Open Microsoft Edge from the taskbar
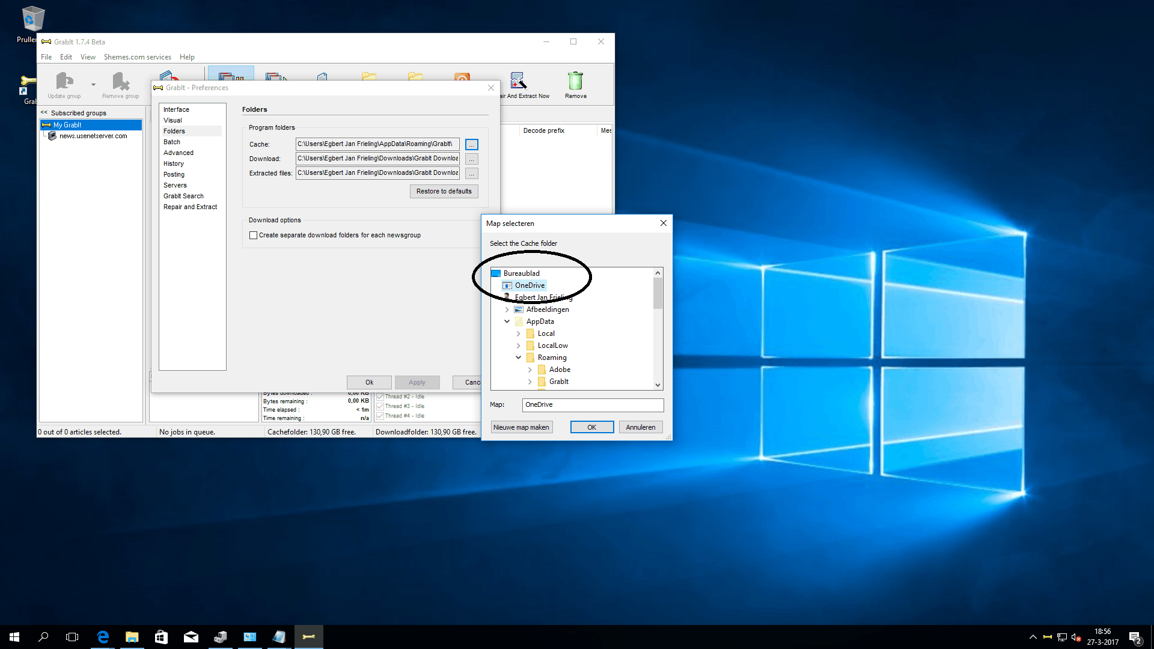 [103, 637]
